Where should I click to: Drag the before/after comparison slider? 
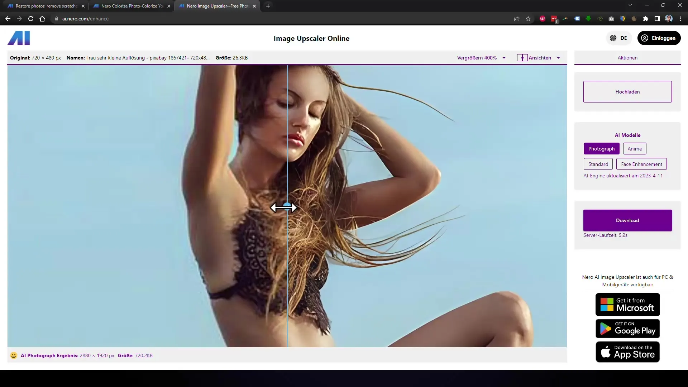[x=287, y=206]
